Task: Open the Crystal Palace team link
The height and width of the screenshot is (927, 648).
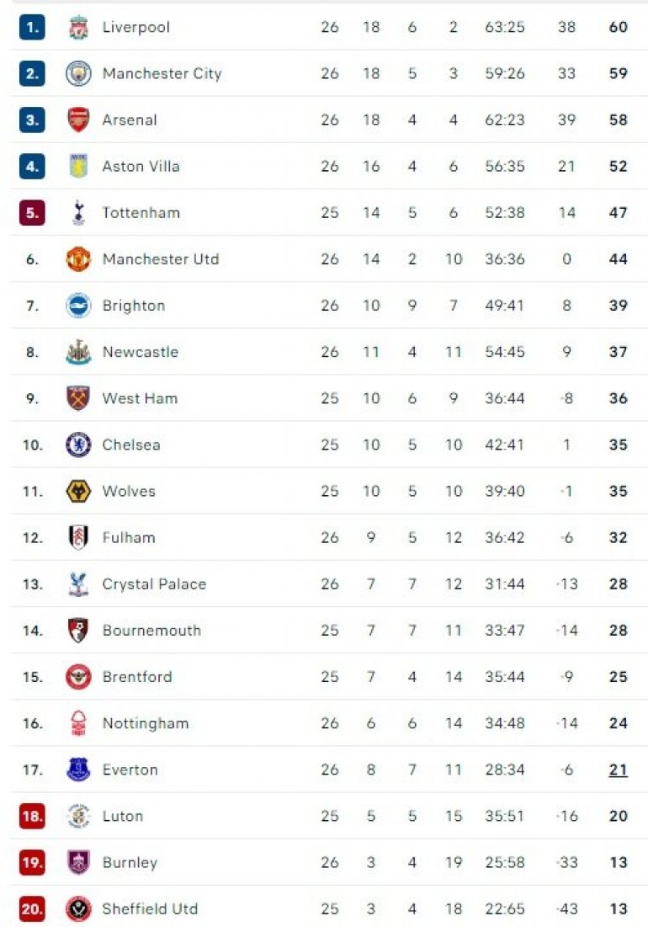Action: (x=154, y=584)
